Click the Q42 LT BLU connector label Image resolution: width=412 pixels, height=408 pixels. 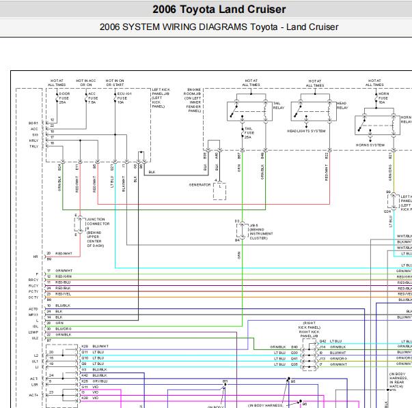(x=331, y=341)
